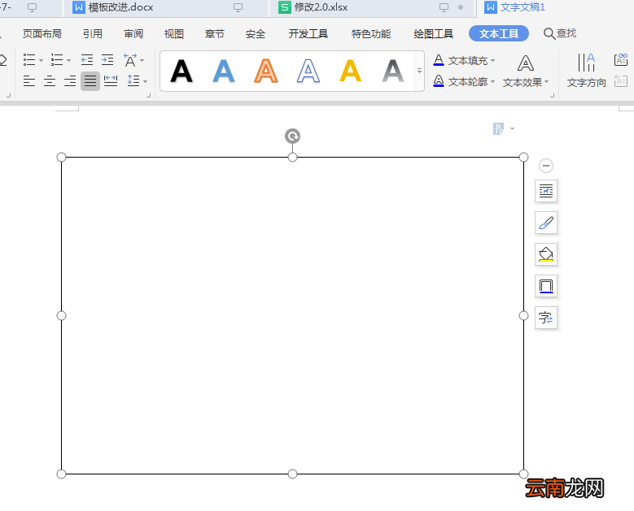Screen dimensions: 634x511
Task: Collapse the floating toolbar with minus button
Action: click(x=546, y=166)
